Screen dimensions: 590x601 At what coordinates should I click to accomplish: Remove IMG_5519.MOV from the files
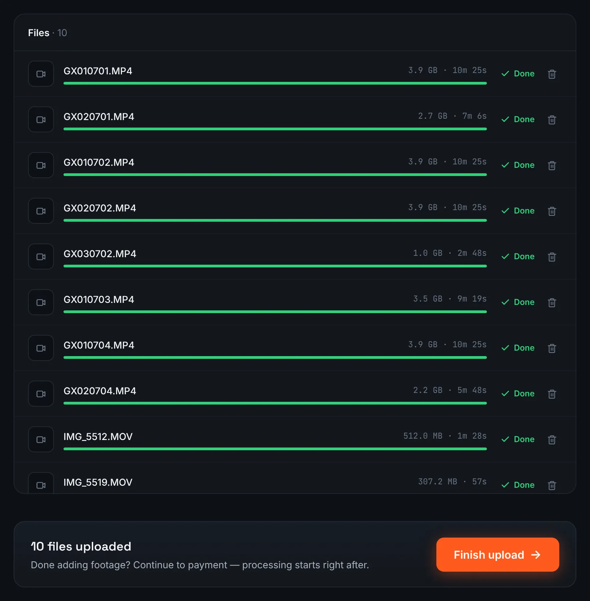pos(552,485)
